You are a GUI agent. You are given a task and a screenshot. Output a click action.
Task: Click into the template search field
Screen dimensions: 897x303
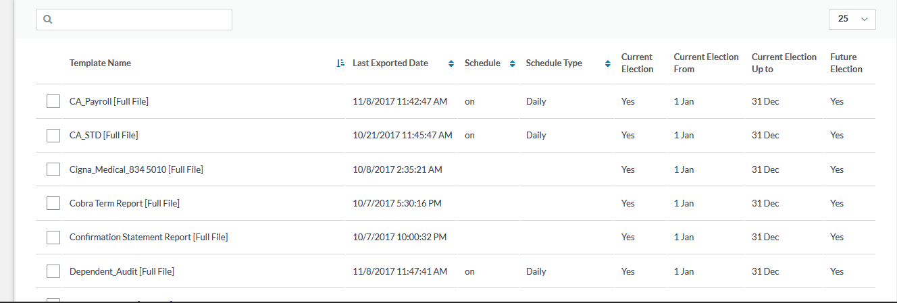[x=142, y=20]
